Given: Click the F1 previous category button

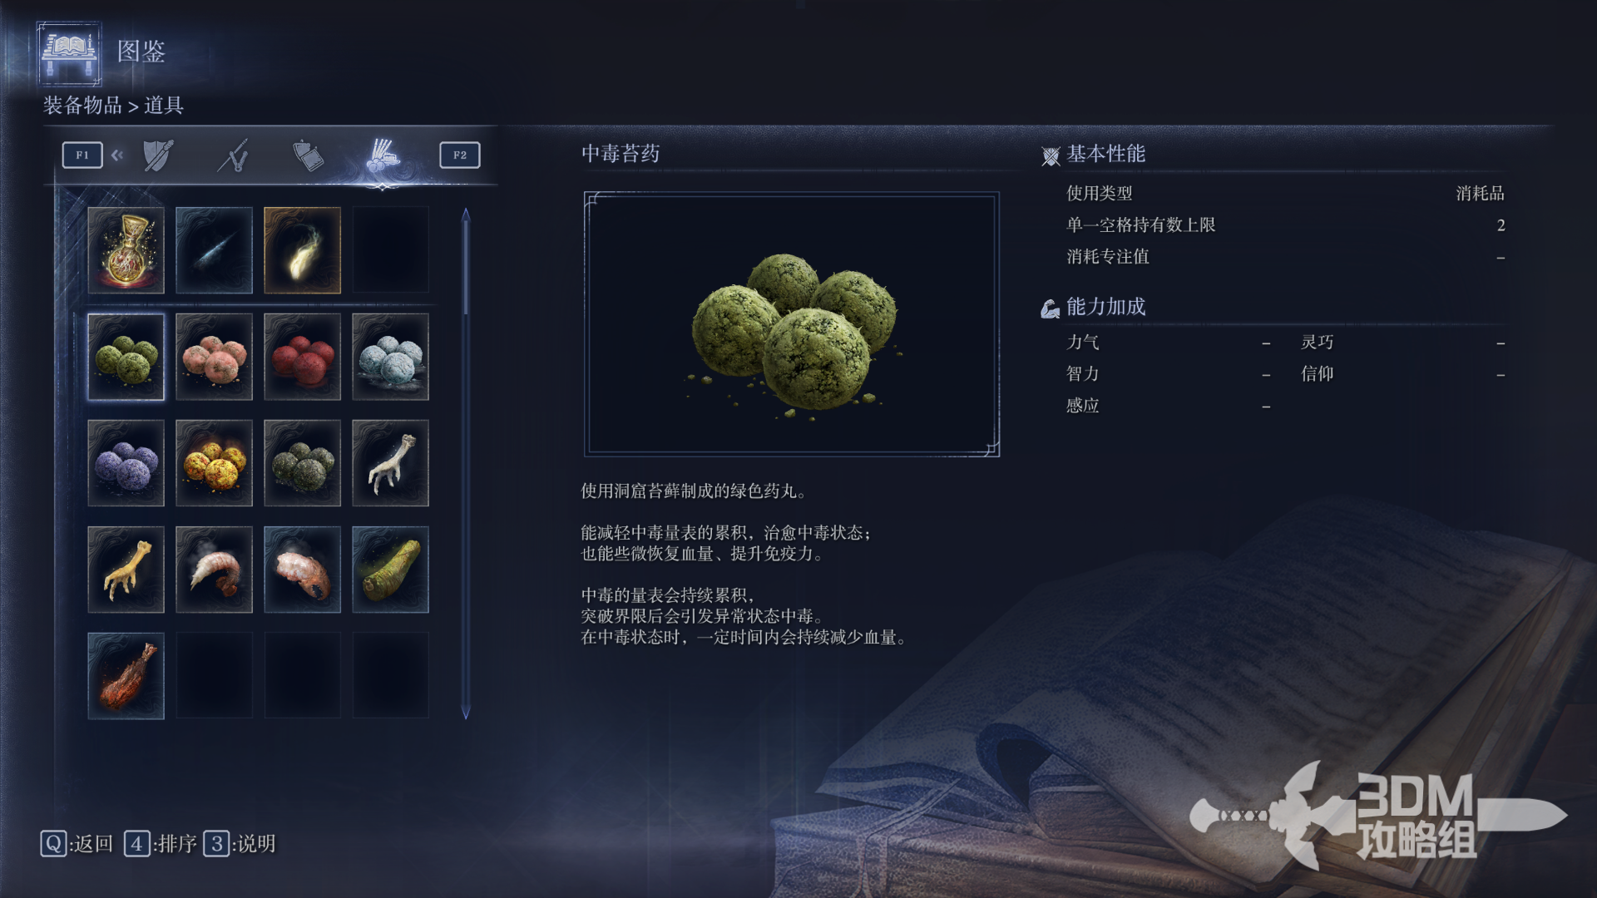Looking at the screenshot, I should coord(82,155).
